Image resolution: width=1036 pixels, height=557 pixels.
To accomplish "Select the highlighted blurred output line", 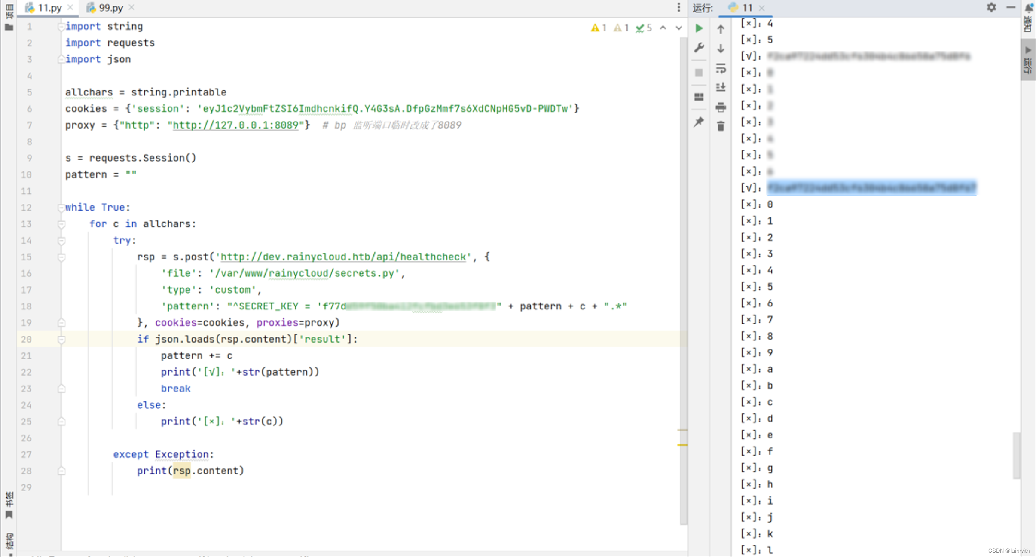I will 872,188.
